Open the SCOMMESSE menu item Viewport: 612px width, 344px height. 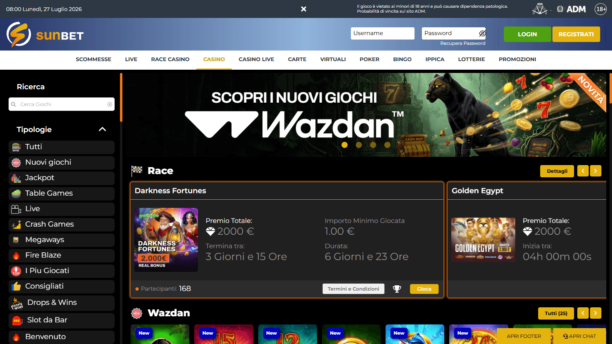click(x=93, y=60)
